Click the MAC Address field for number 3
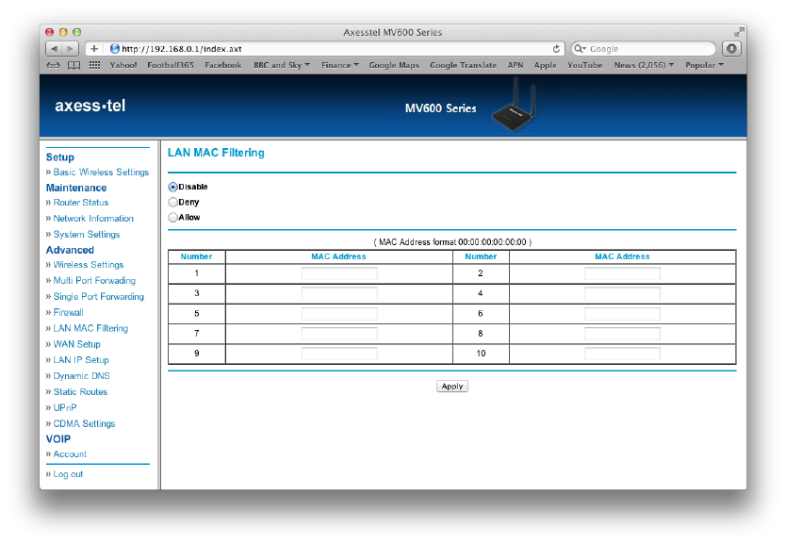 pos(339,293)
